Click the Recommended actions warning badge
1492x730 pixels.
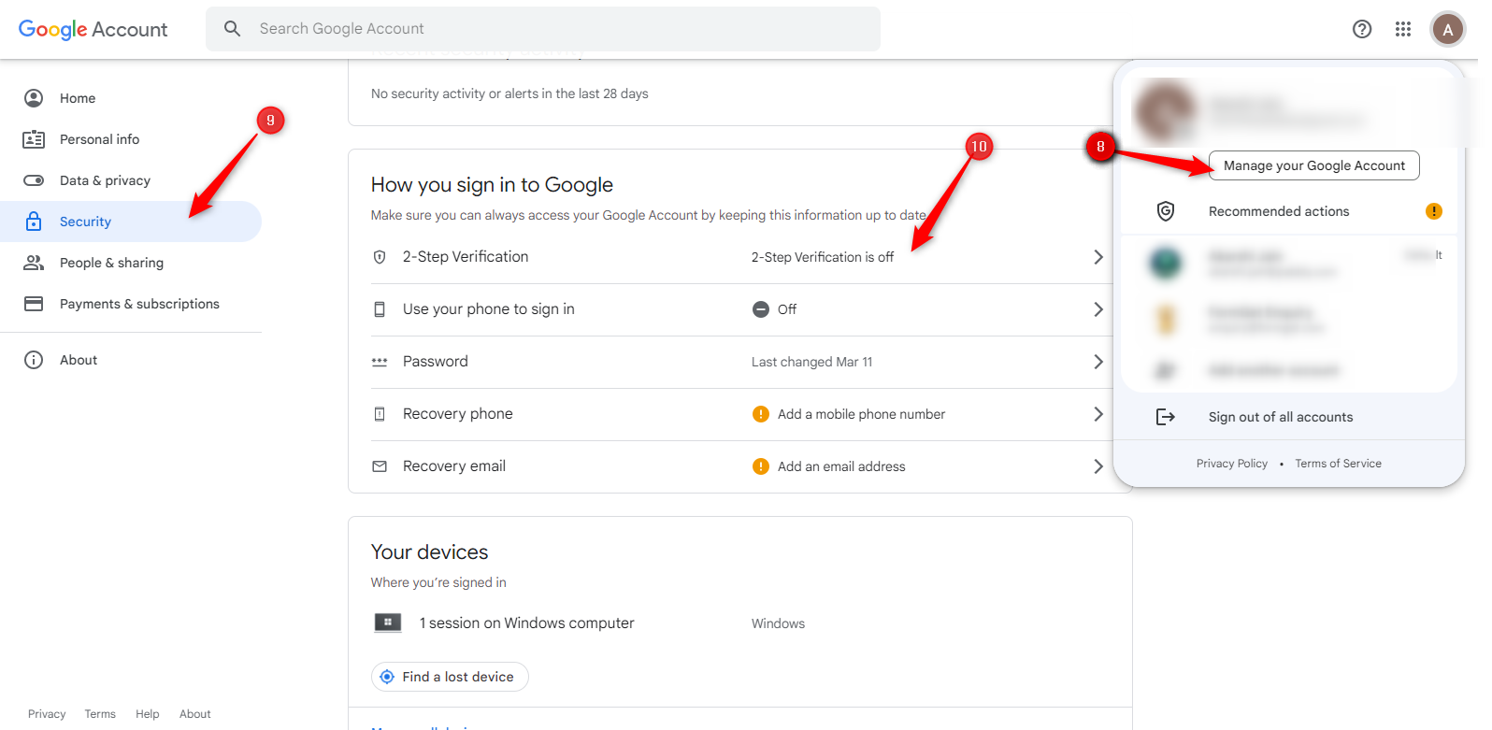[1434, 211]
